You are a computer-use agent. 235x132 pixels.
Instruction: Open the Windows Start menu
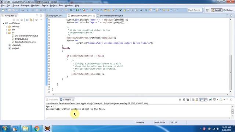click(x=4, y=129)
